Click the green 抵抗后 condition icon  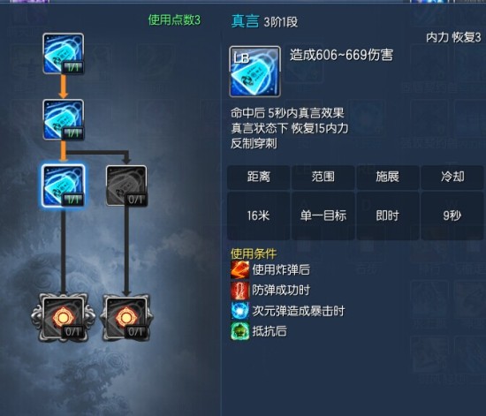click(x=239, y=331)
